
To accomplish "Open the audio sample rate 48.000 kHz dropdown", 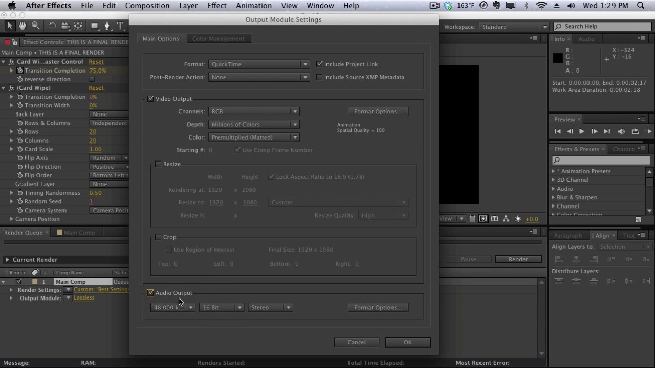I will 173,307.
